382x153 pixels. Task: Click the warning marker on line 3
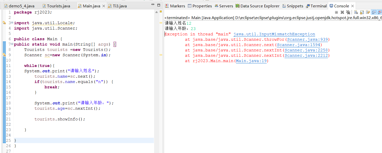4,23
